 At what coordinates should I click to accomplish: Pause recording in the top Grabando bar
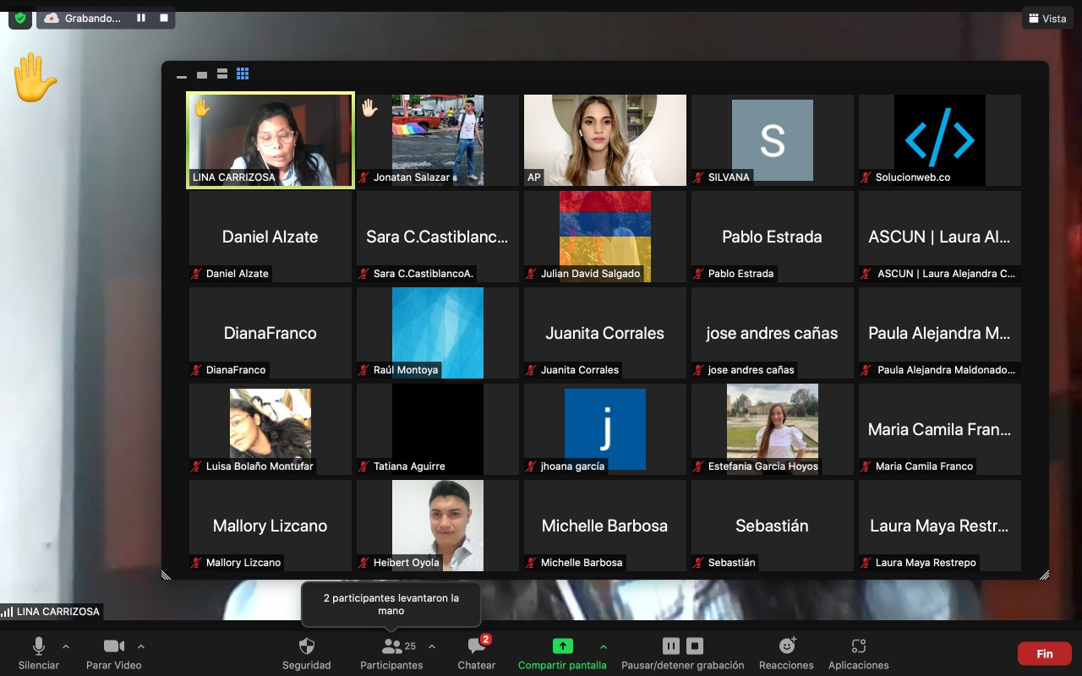point(141,18)
